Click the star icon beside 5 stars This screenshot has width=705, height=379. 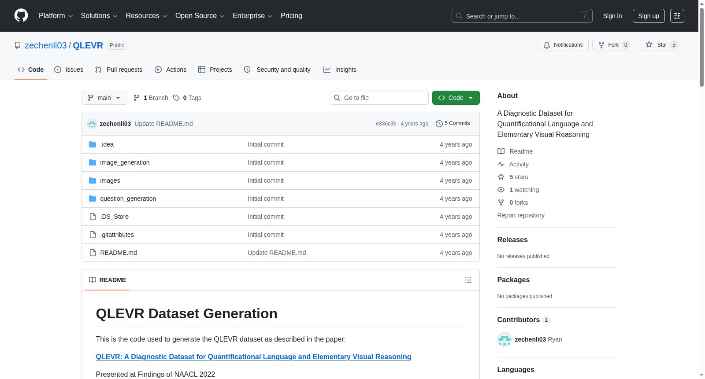[501, 177]
